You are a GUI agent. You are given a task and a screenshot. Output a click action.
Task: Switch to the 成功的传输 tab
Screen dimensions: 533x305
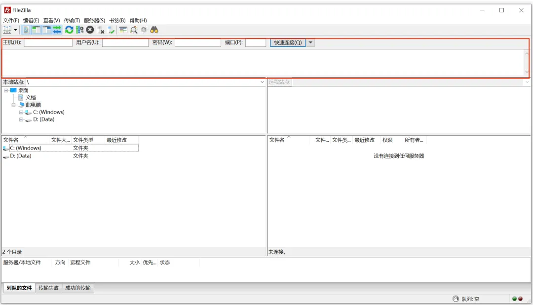point(78,288)
